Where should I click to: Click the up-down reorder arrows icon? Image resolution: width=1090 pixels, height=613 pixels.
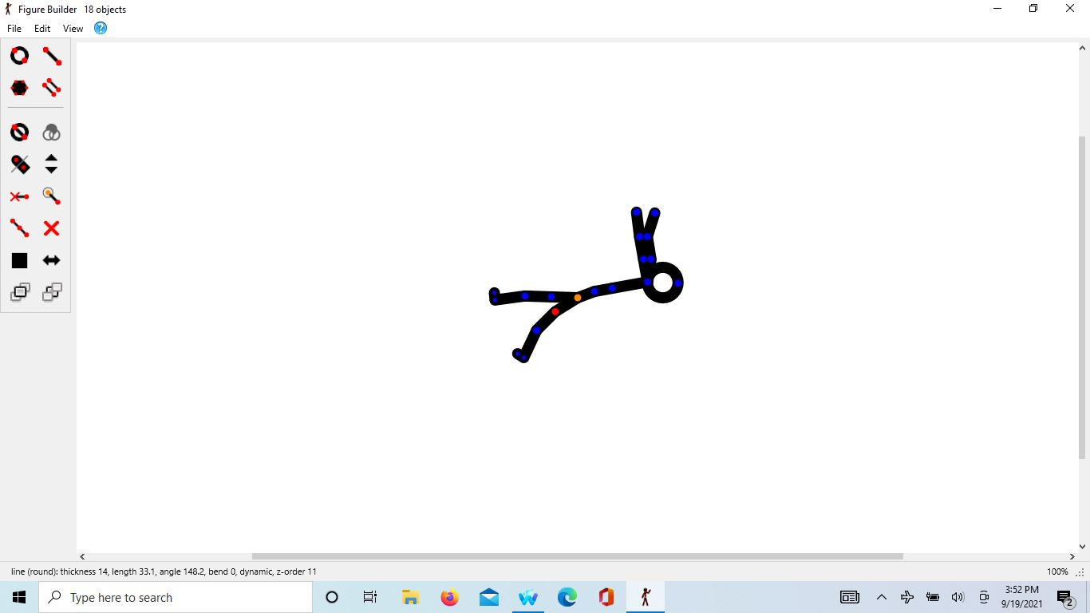pyautogui.click(x=51, y=164)
